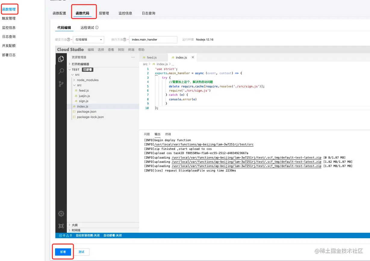Open the 监控信息 tab in top tab bar

click(125, 13)
